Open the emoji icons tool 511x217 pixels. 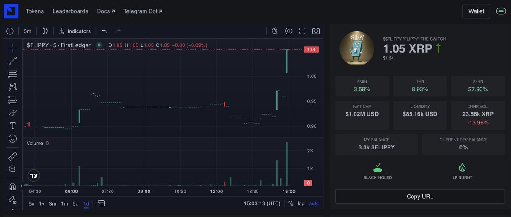click(x=13, y=138)
